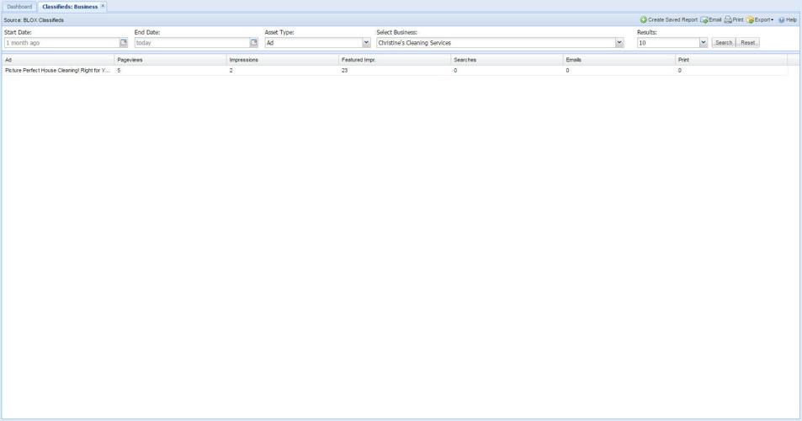
Task: Close the Classifieds: Business tab
Action: (x=104, y=6)
